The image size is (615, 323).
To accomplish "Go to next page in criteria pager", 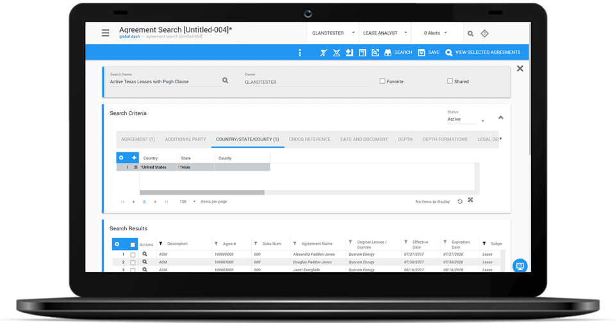I will tap(155, 201).
